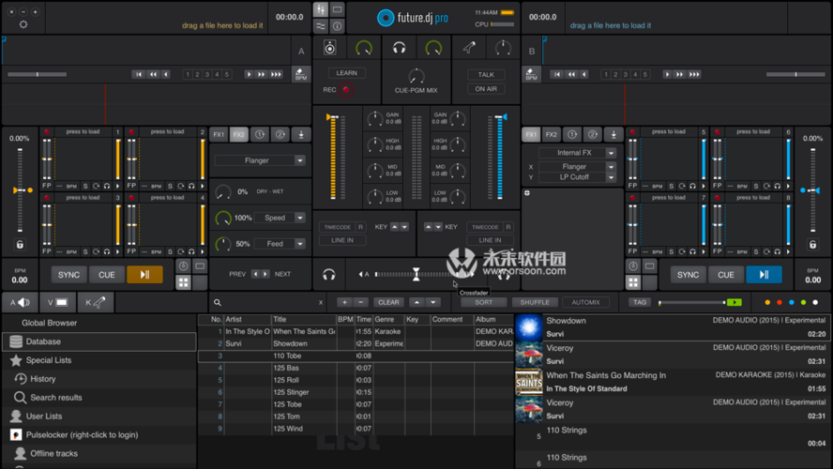
Task: Toggle SYNC on deck B
Action: click(x=688, y=275)
